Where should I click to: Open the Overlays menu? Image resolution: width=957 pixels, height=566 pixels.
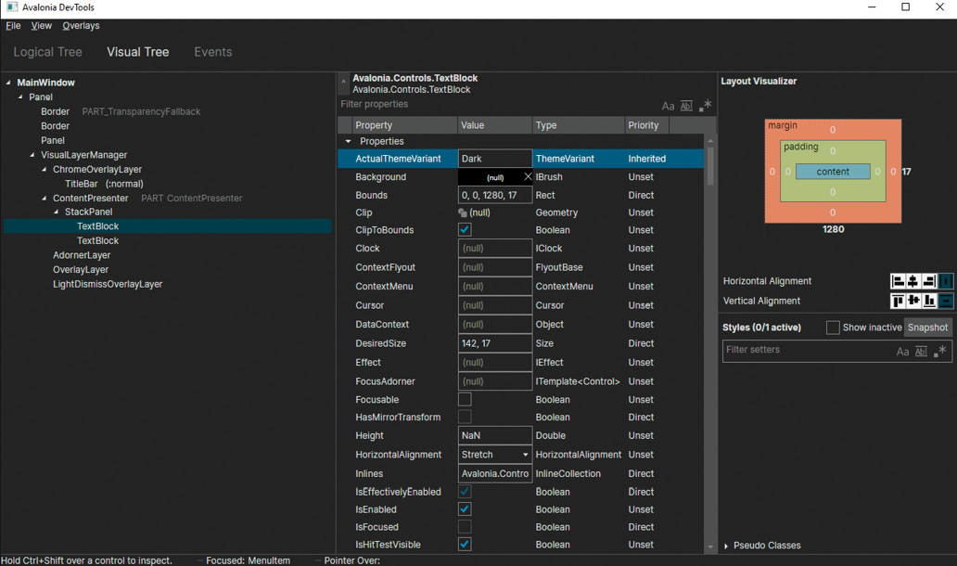click(81, 26)
